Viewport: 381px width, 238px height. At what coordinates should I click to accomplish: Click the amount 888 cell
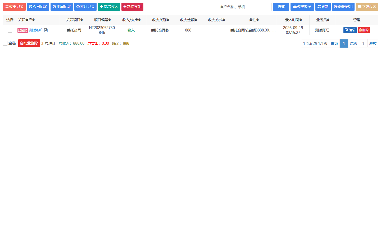pos(188,30)
